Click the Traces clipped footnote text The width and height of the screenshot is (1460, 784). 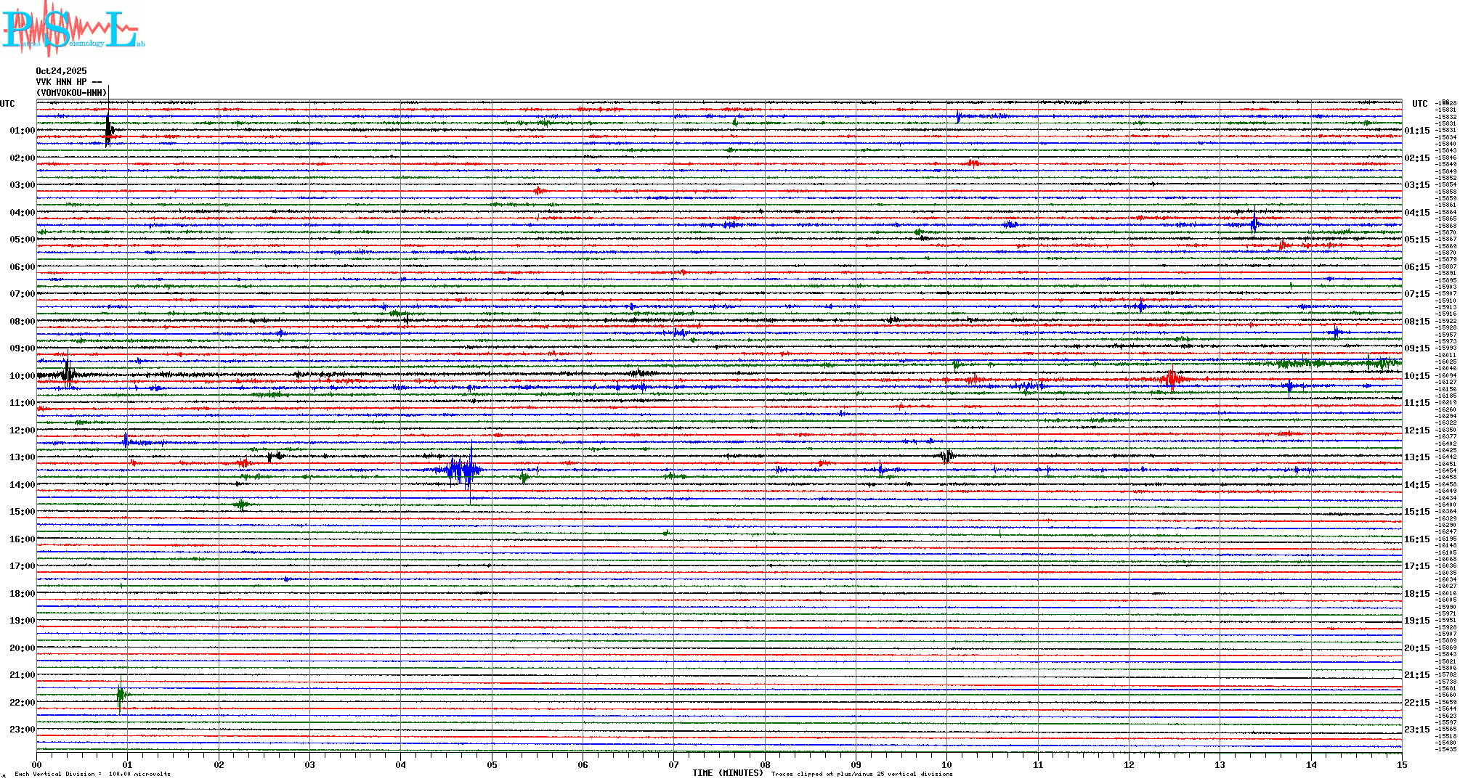point(861,774)
